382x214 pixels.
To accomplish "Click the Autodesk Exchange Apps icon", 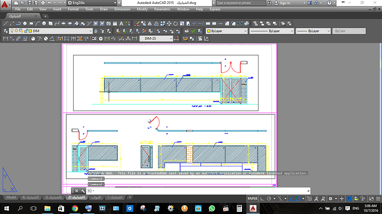I will coord(310,3).
